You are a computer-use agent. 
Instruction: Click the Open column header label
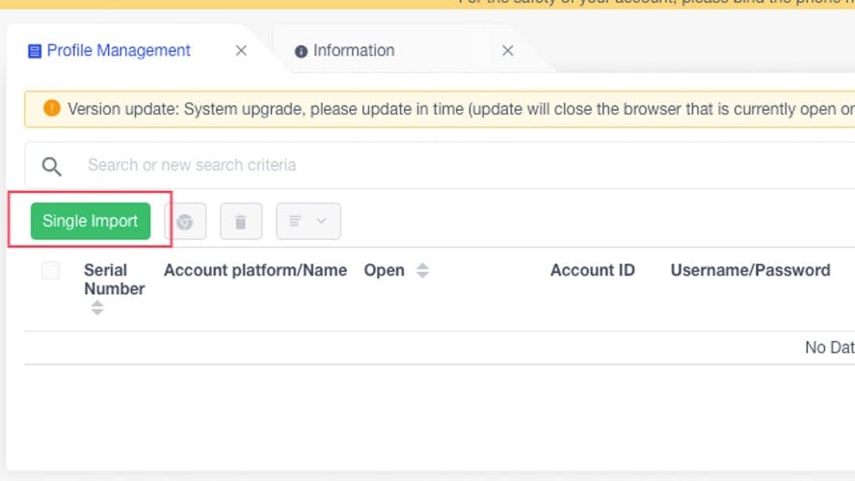pyautogui.click(x=385, y=271)
